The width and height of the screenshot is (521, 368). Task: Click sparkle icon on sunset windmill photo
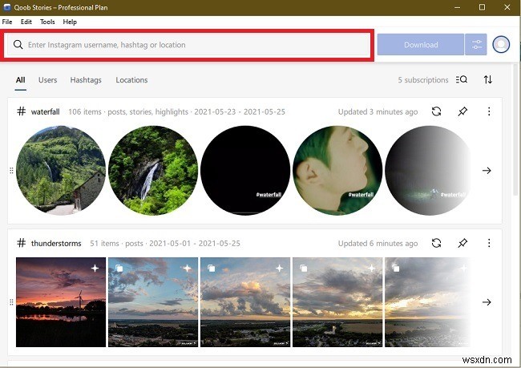[x=95, y=268]
